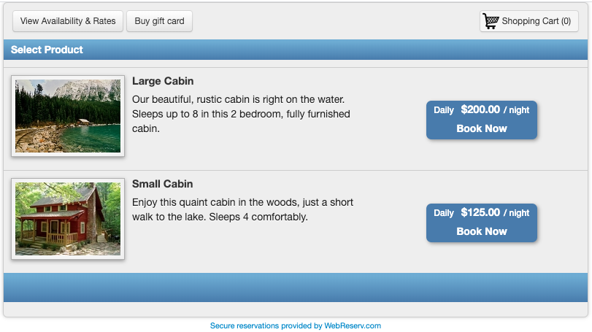Click the Daily label on Small Cabin rate
Image resolution: width=592 pixels, height=332 pixels.
pos(444,213)
